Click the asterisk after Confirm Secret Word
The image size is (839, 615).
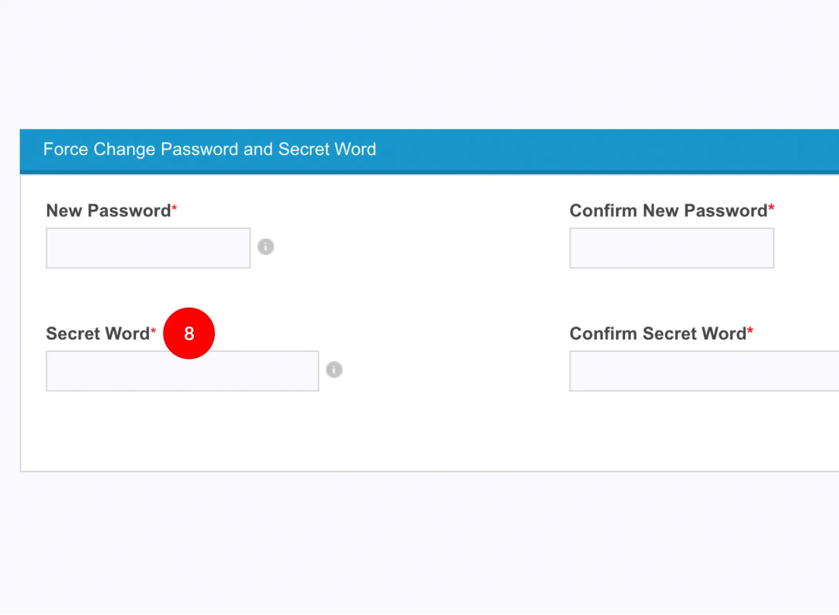coord(750,331)
